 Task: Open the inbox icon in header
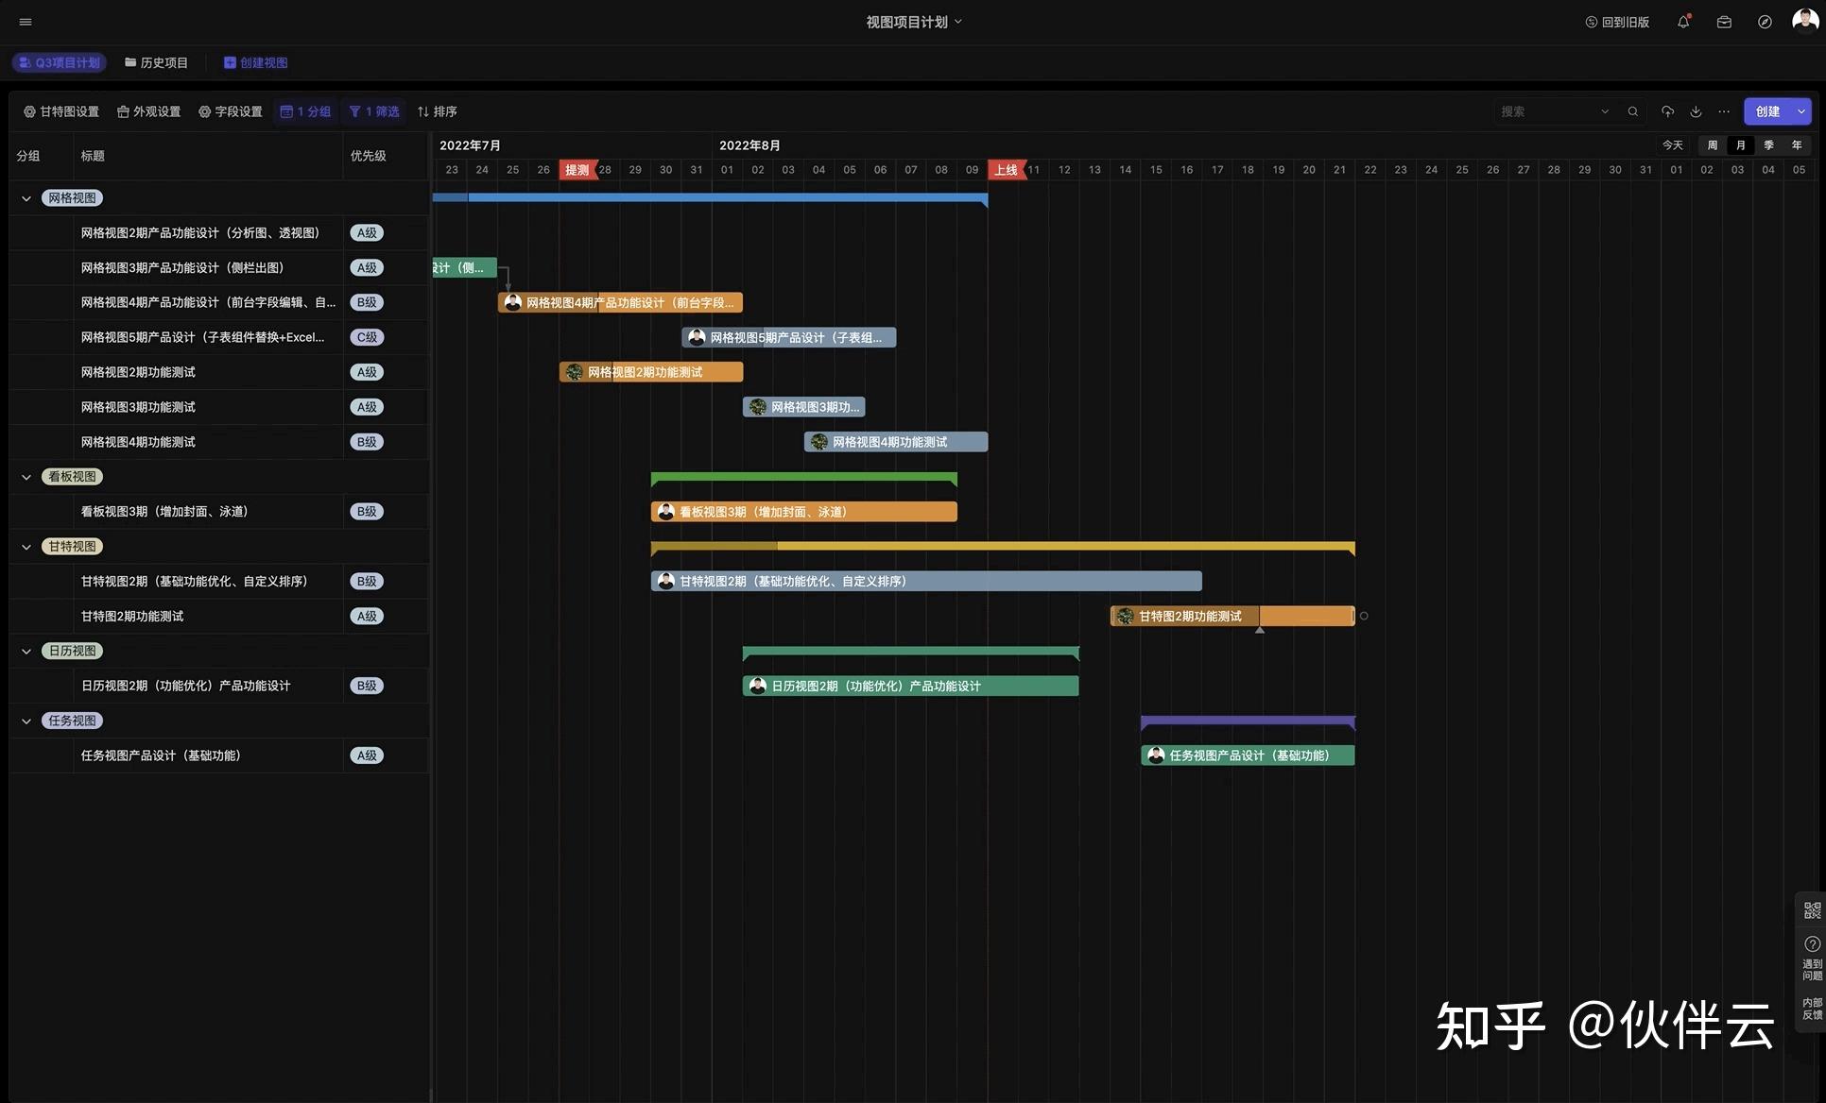click(x=1724, y=22)
